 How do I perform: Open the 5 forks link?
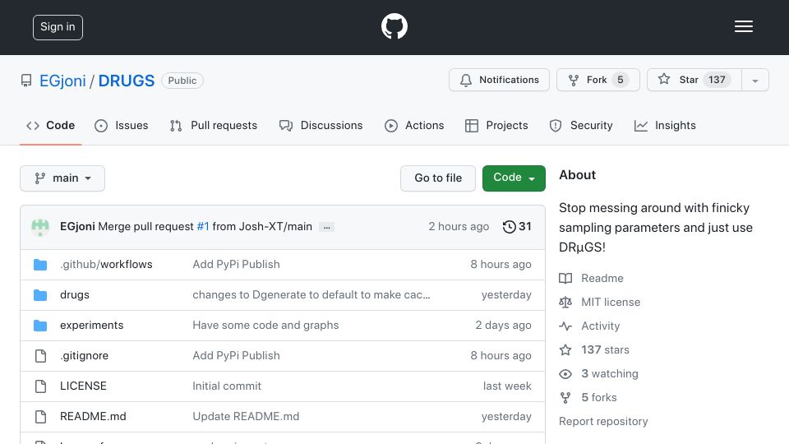(599, 398)
